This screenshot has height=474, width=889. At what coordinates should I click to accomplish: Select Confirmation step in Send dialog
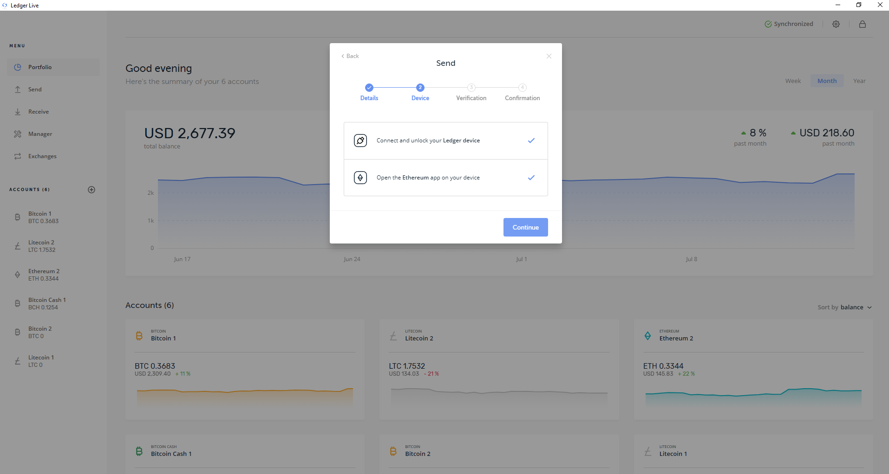pyautogui.click(x=523, y=92)
